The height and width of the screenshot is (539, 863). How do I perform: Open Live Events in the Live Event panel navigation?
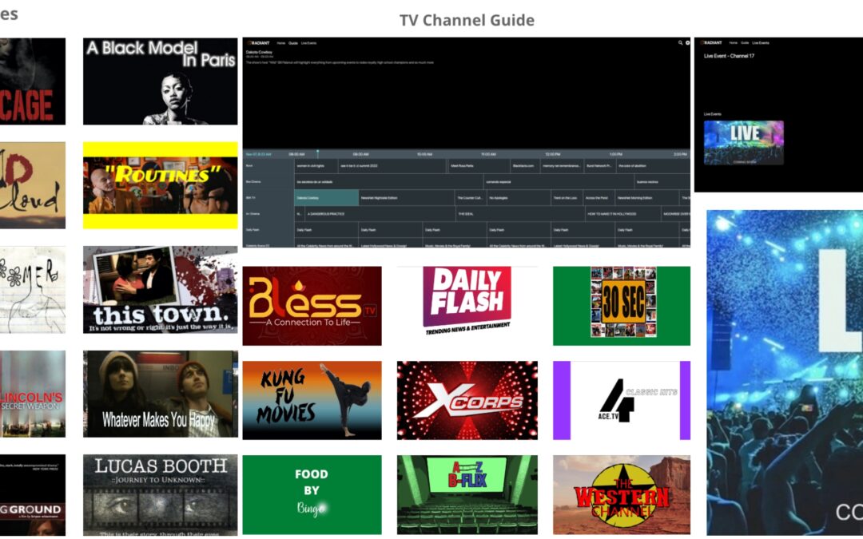click(x=761, y=42)
